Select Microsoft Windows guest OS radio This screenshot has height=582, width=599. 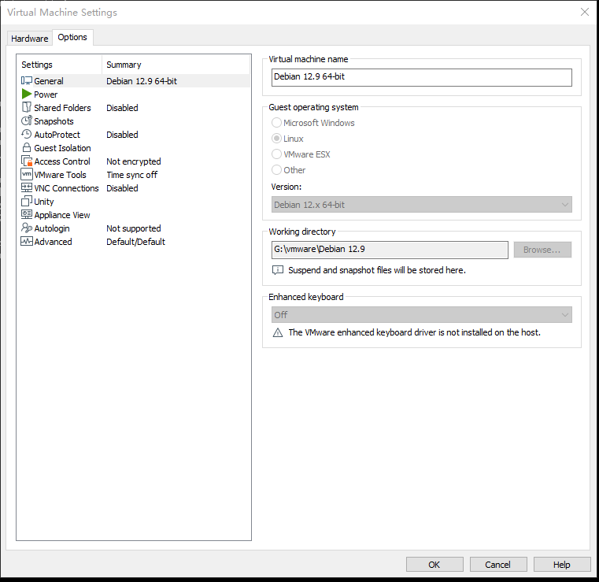point(276,123)
